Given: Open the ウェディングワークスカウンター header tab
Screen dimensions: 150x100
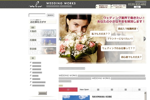Looking at the screenshot, I should (x=119, y=6).
